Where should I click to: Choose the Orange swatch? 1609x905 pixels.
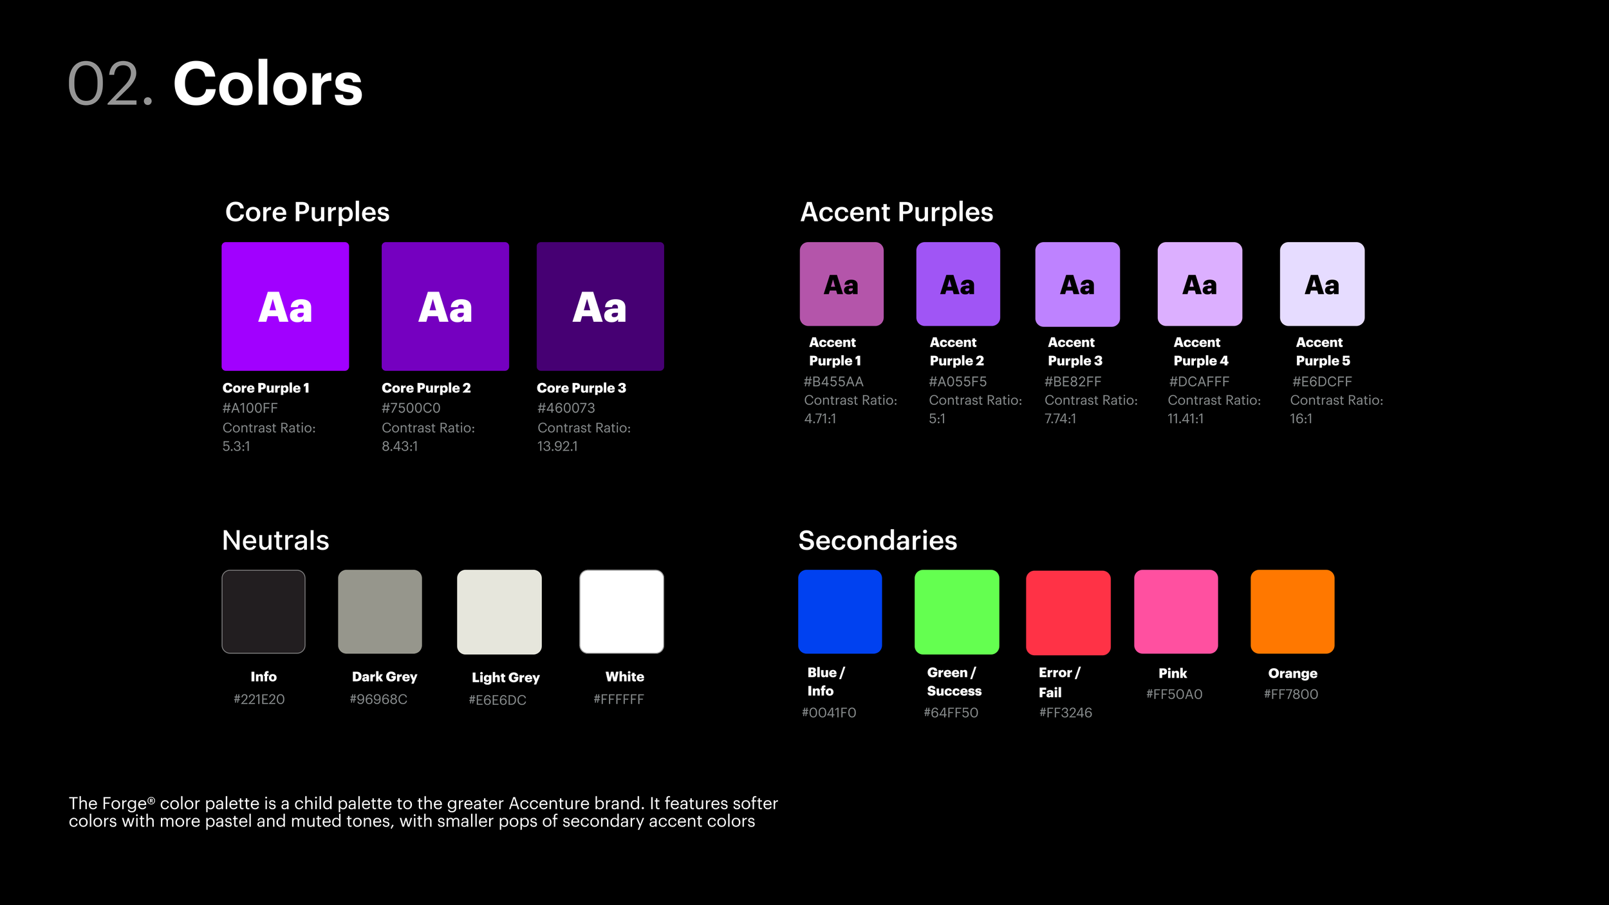(x=1292, y=611)
